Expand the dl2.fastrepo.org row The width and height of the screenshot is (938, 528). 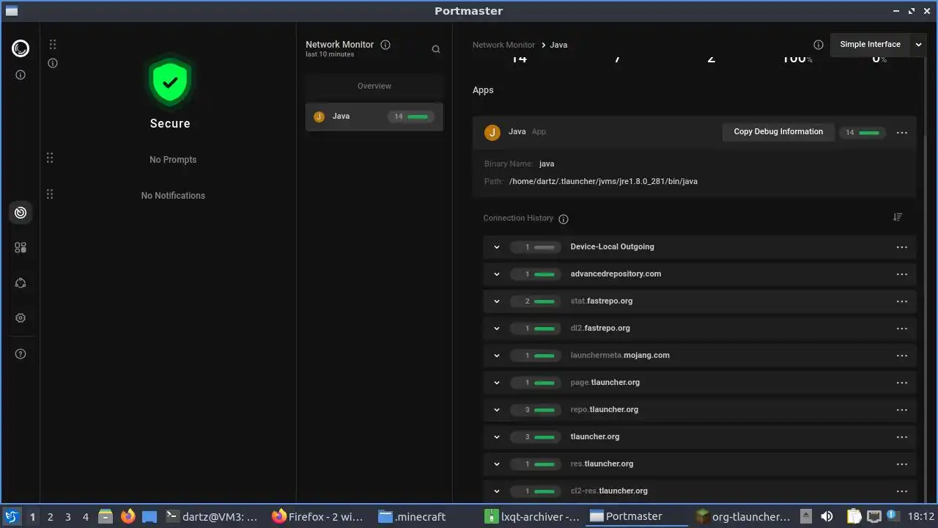point(496,329)
